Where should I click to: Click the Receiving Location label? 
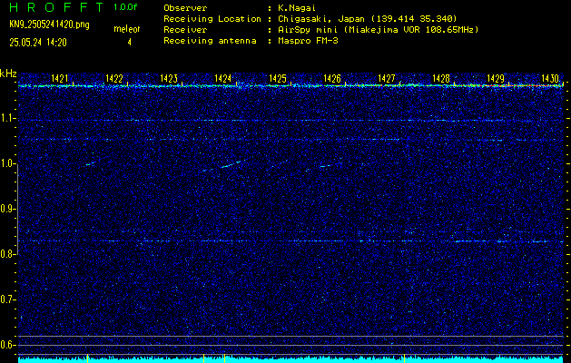point(212,18)
